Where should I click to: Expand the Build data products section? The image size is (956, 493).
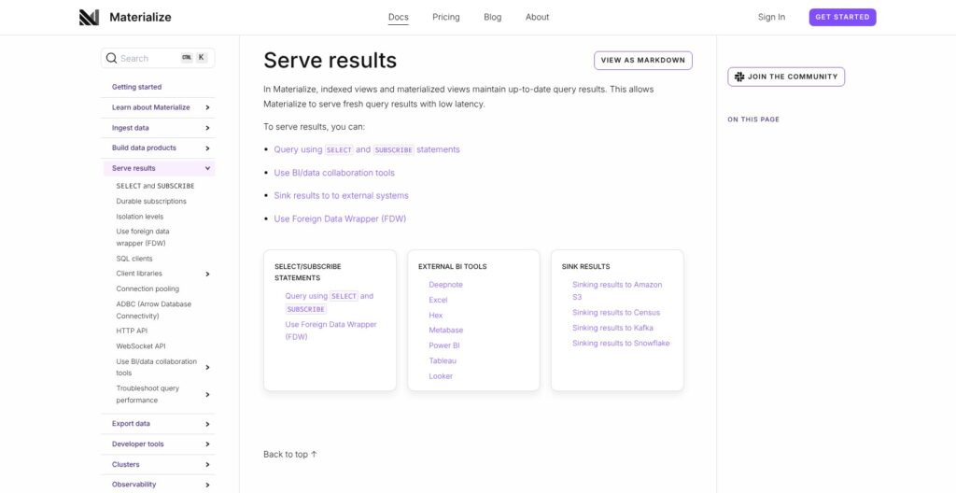pyautogui.click(x=208, y=148)
